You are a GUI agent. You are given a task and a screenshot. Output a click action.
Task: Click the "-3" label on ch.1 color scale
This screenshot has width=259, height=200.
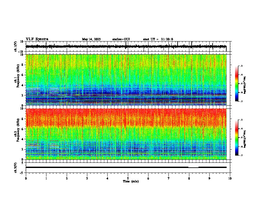(x=241, y=66)
